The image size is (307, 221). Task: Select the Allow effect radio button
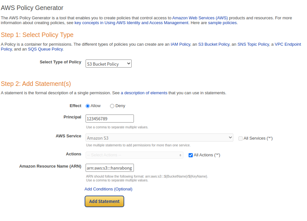tap(88, 106)
